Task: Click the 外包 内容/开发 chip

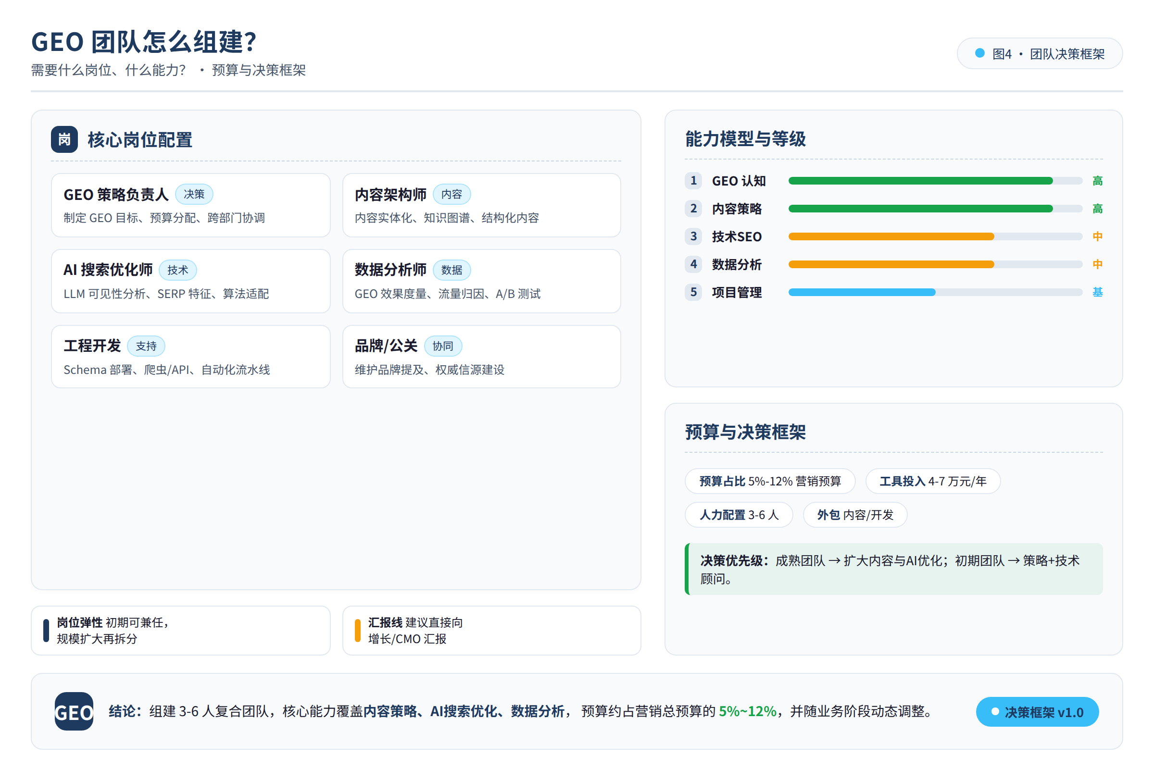Action: [855, 515]
